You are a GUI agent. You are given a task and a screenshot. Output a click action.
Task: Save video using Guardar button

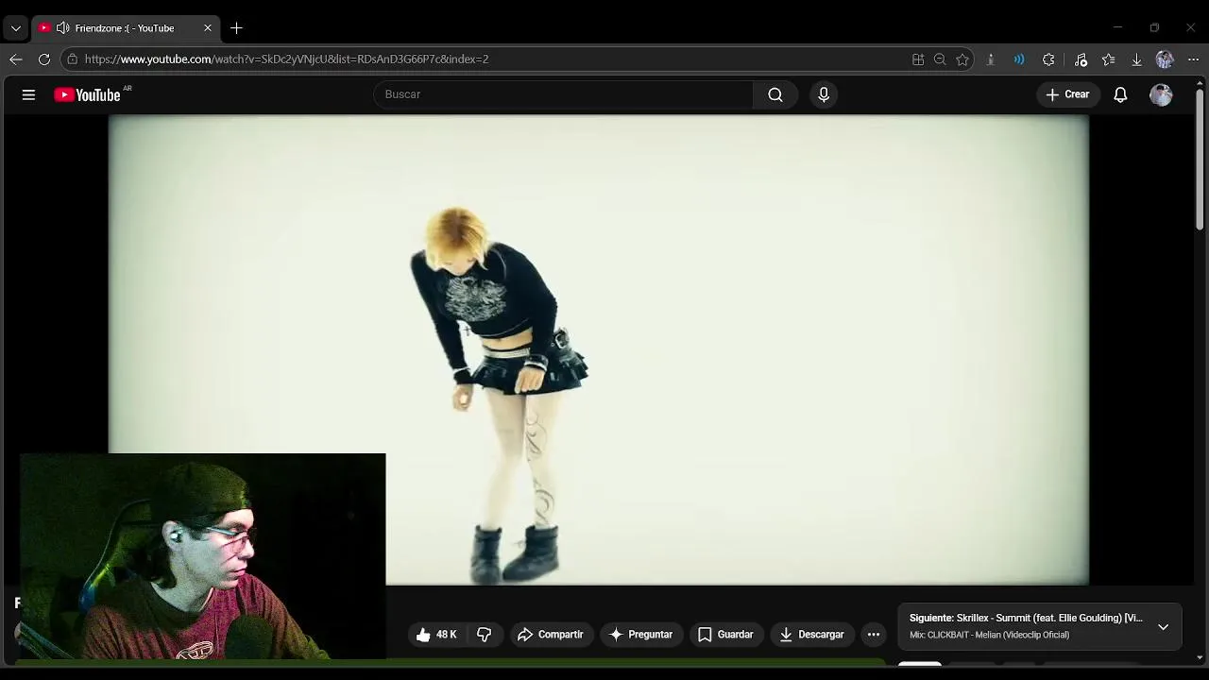[x=725, y=635]
